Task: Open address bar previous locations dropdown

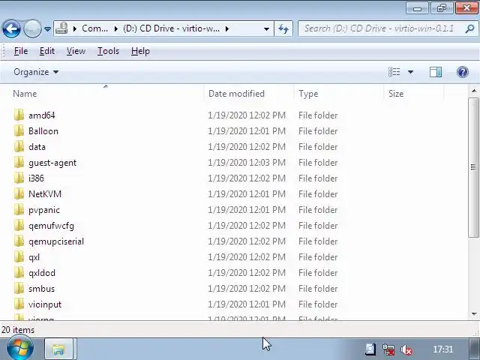Action: coord(267,29)
